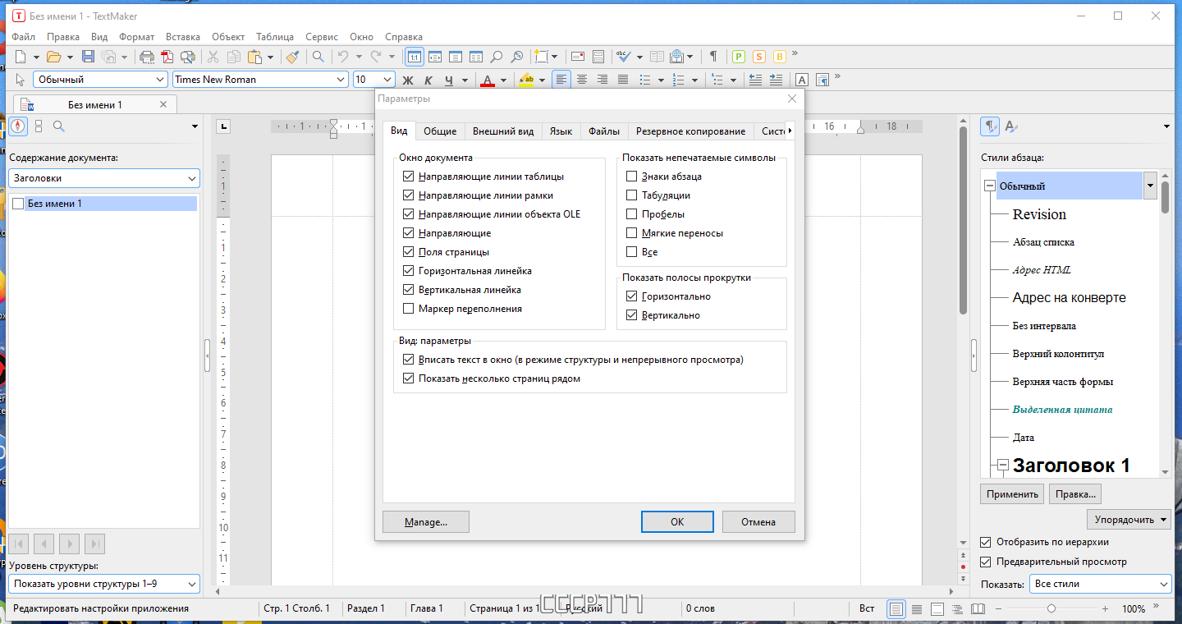Toggle spell check abc icon
1182x624 pixels.
pyautogui.click(x=623, y=57)
